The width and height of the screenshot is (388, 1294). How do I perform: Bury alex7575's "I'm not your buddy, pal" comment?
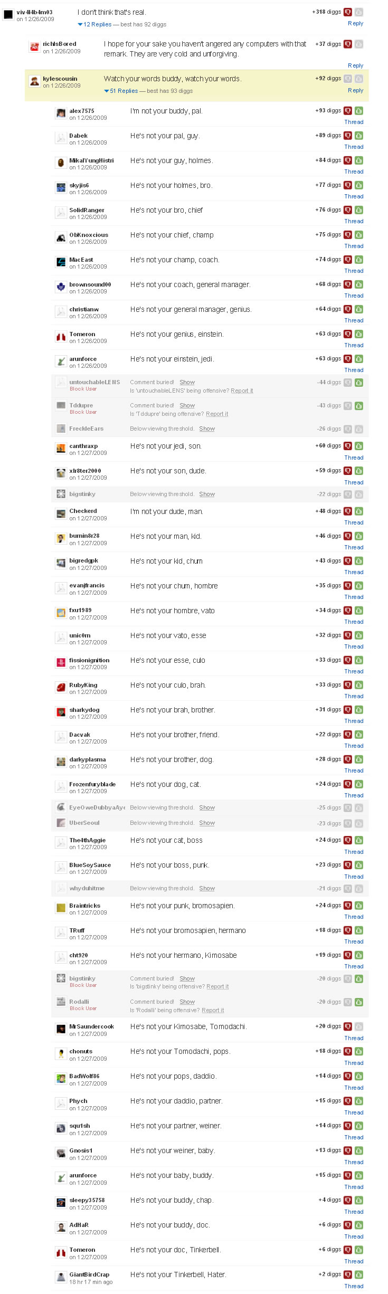pyautogui.click(x=347, y=111)
